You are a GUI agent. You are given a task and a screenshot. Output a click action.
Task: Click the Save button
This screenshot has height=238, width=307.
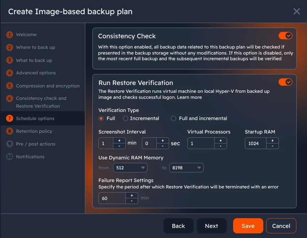pyautogui.click(x=248, y=226)
